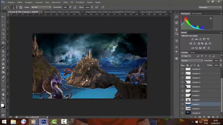Image resolution: width=223 pixels, height=125 pixels.
Task: Select the Eyedropper tool
Action: pyautogui.click(x=3, y=38)
